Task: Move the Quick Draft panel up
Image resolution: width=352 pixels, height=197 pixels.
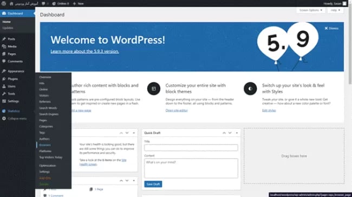Action: 224,133
